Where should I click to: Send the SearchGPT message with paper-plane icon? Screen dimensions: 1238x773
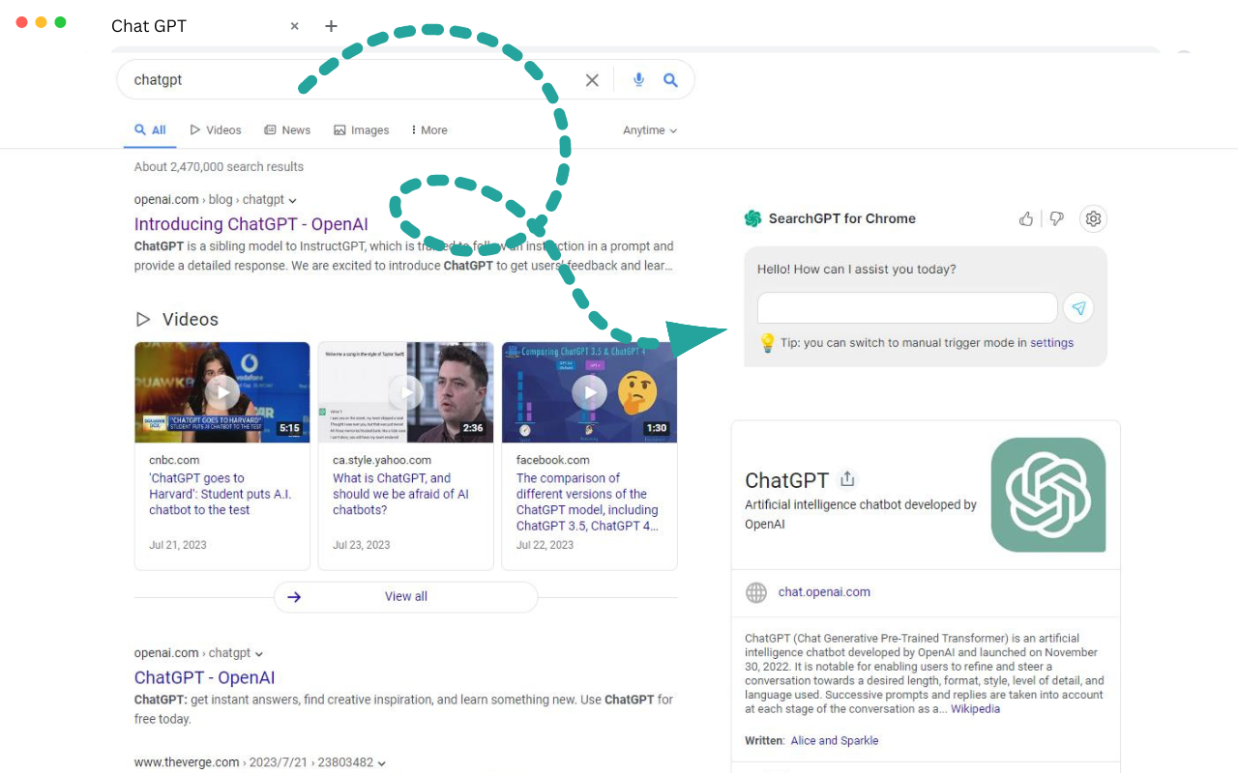pos(1078,308)
